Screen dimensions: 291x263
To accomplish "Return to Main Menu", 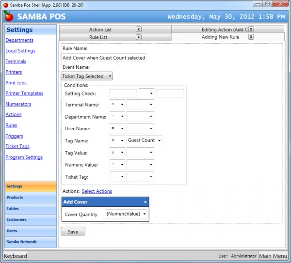I will pos(273,256).
